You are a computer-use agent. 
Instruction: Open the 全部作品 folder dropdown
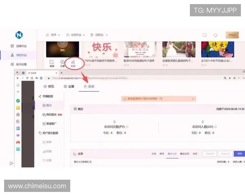click(x=76, y=35)
